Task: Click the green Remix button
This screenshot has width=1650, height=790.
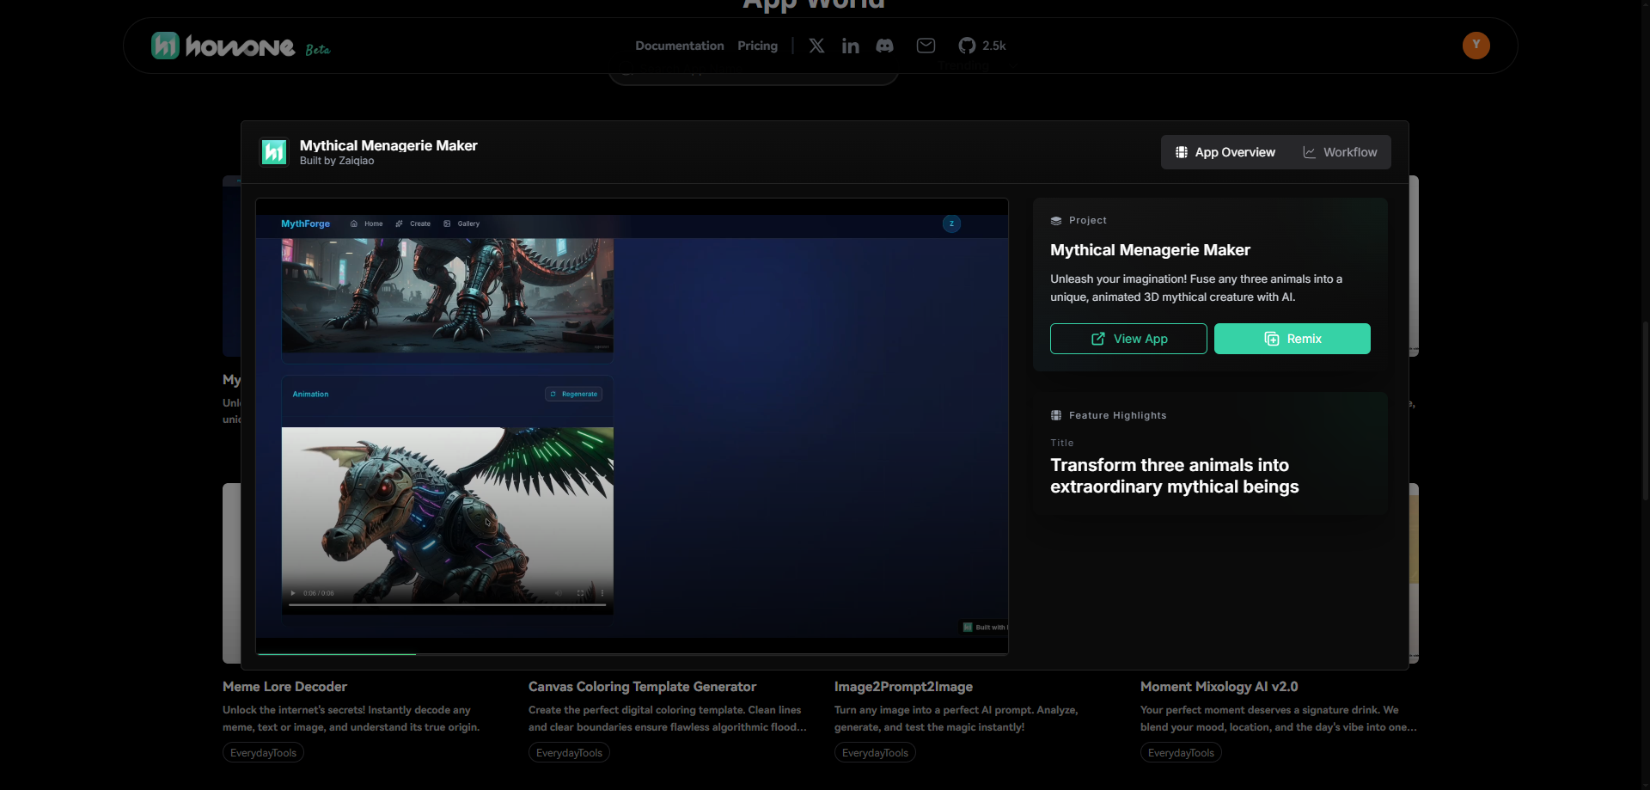Action: [1292, 339]
